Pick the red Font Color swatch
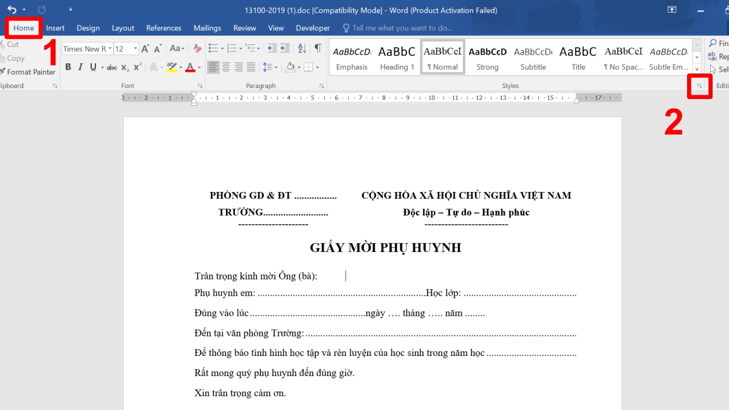Image resolution: width=729 pixels, height=410 pixels. pos(190,67)
